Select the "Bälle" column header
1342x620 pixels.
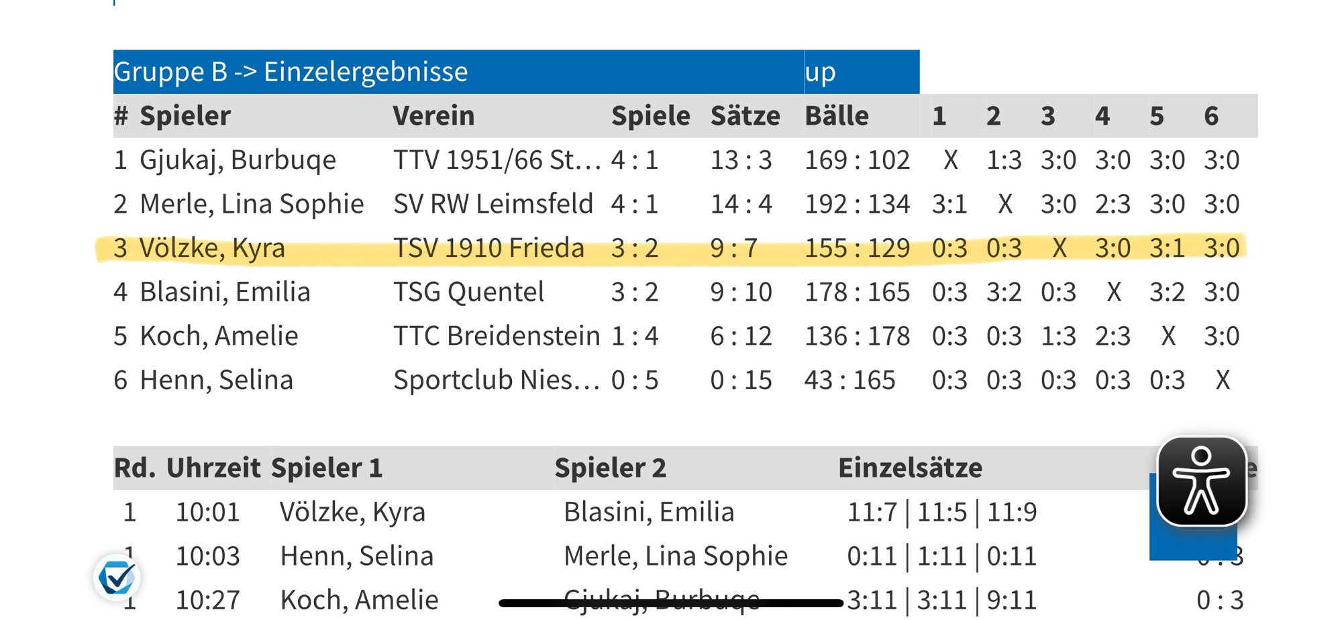point(836,116)
